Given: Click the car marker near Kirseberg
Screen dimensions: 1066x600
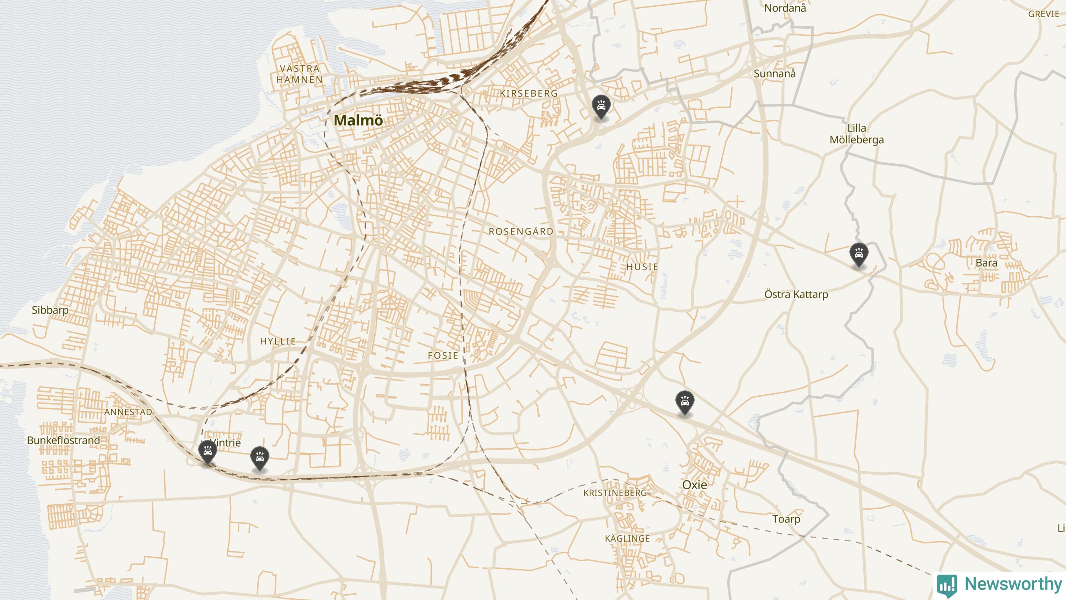Looking at the screenshot, I should [601, 107].
